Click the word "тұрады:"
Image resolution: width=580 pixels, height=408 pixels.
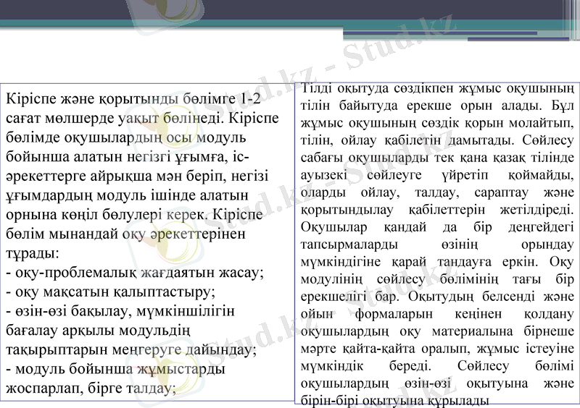(33, 253)
